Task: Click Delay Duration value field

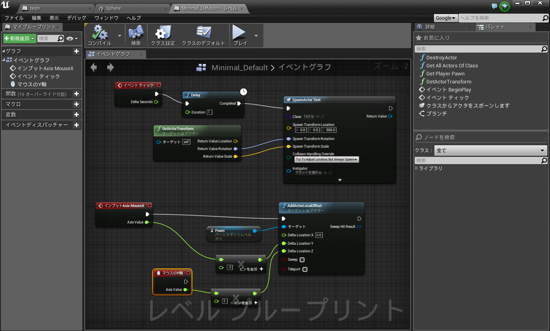Action: (x=210, y=112)
